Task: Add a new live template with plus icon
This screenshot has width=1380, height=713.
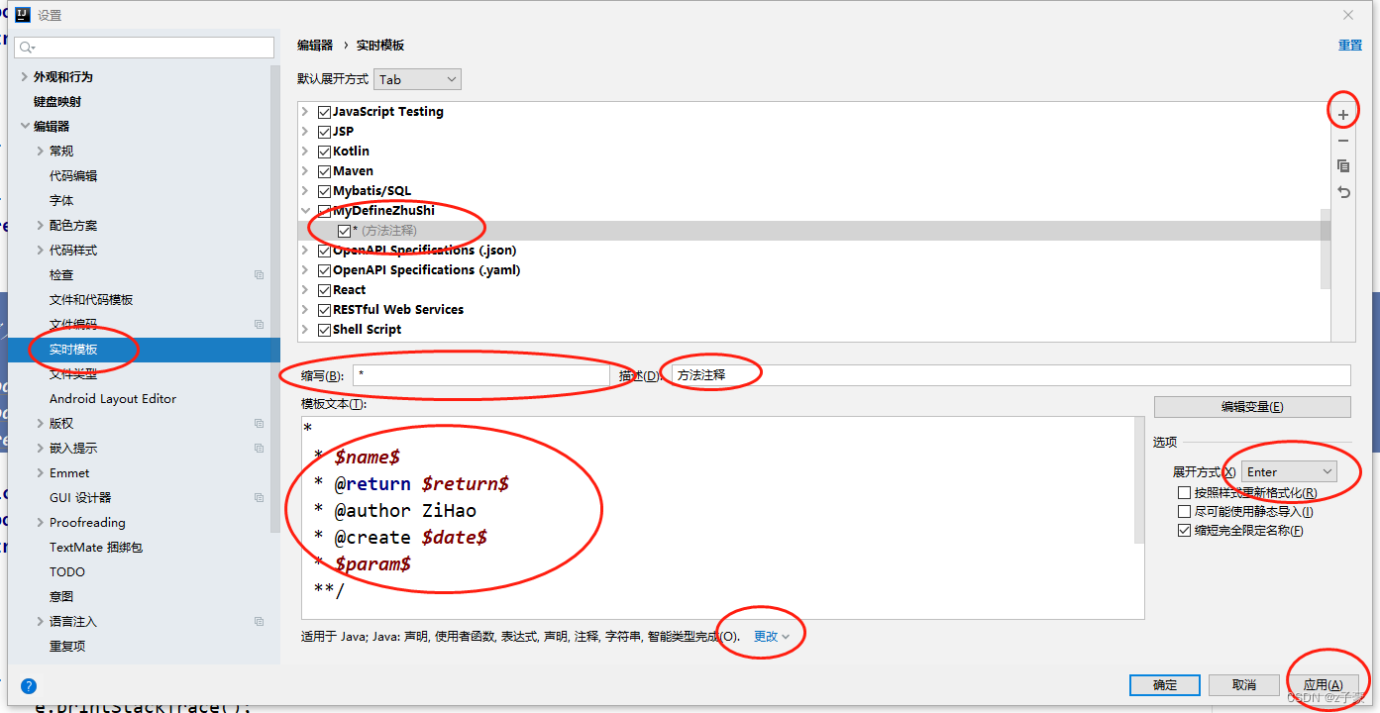Action: click(1343, 116)
